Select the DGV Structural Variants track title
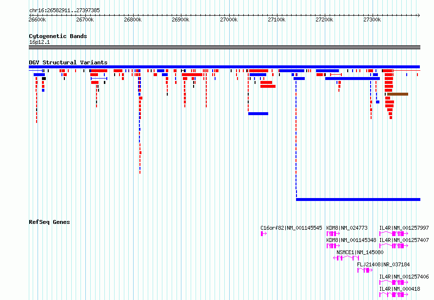Viewport: 434px width, 300px height. point(68,62)
